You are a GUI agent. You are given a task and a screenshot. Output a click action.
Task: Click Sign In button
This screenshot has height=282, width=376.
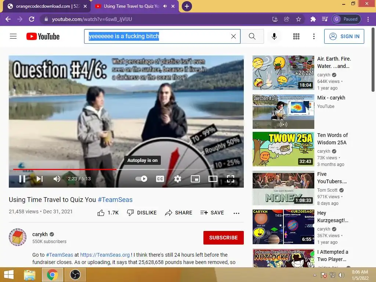coord(344,36)
